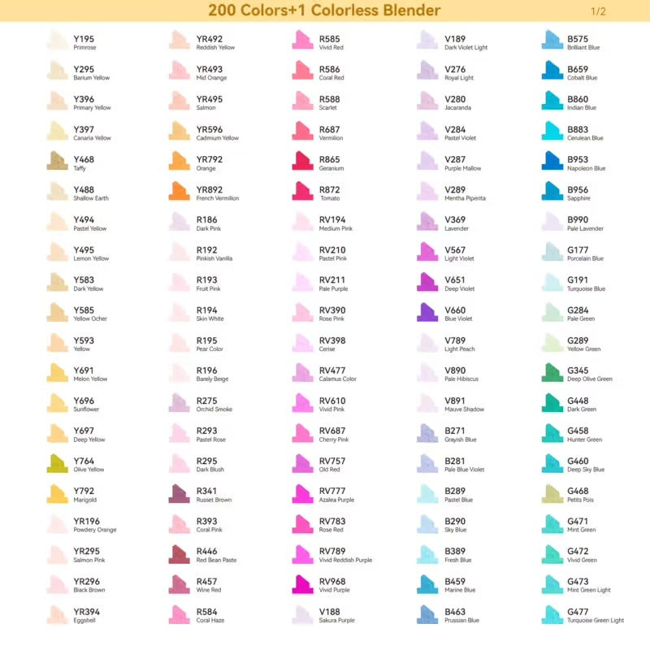Click the V651 Deep Violet swatch
The height and width of the screenshot is (650, 650).
point(427,282)
